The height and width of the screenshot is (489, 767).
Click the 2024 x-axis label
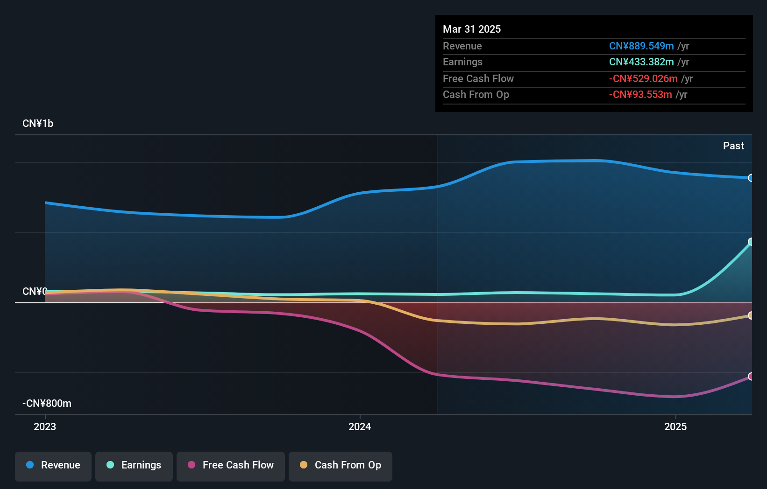click(x=360, y=426)
